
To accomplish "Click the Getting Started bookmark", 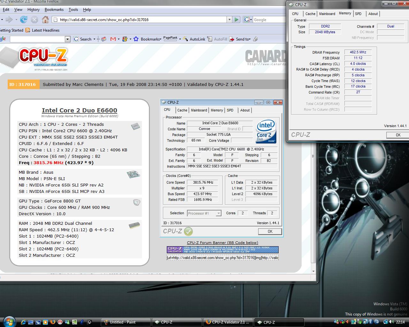I will coord(12,30).
